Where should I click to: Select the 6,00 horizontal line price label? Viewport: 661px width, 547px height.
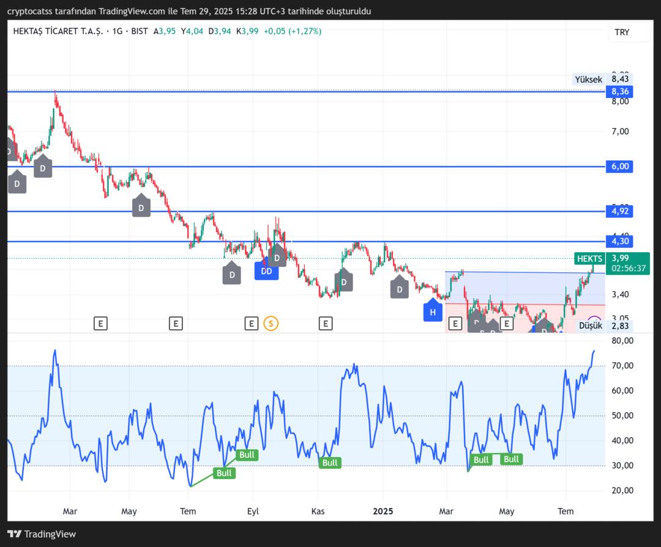[619, 166]
